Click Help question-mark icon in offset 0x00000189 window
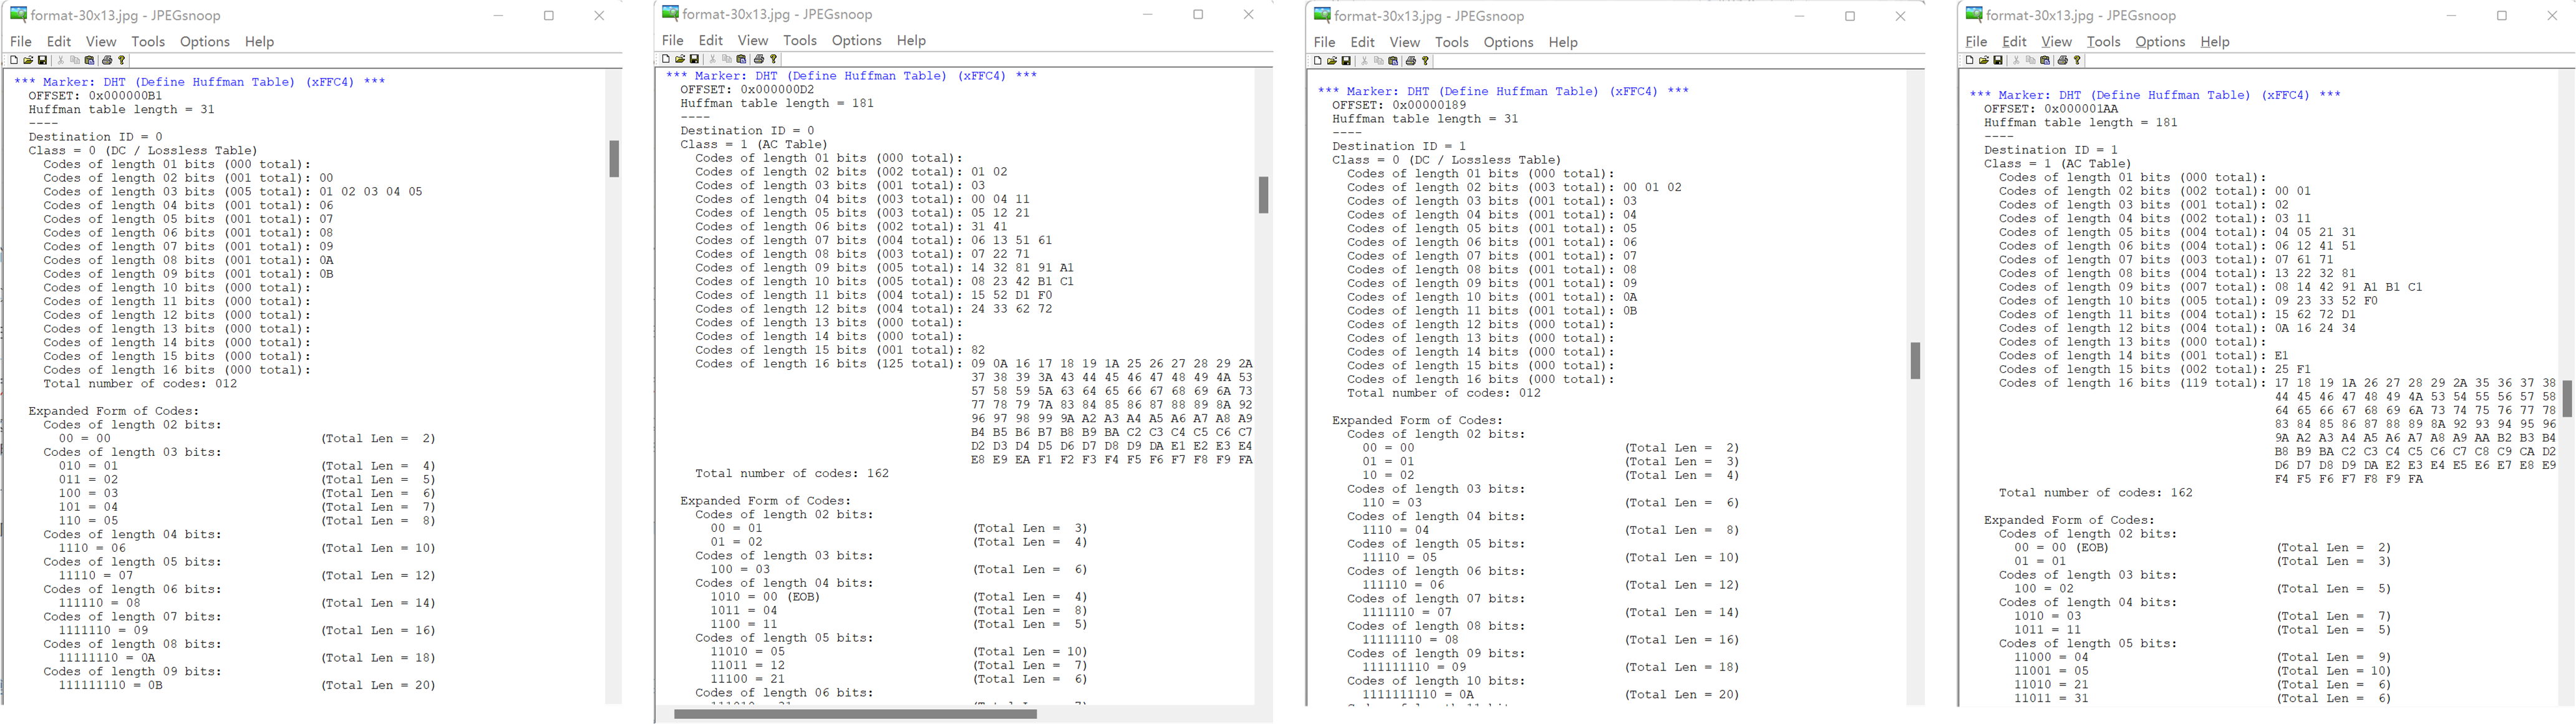Screen dimensions: 2576x724 1426,61
